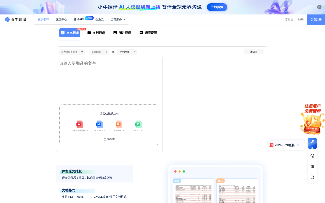Choose the PDF file type icon

click(80, 124)
